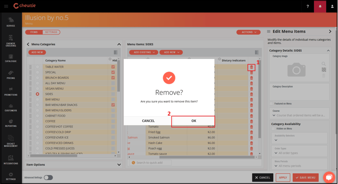The width and height of the screenshot is (338, 184).
Task: Click the Save Menu button
Action: click(306, 178)
